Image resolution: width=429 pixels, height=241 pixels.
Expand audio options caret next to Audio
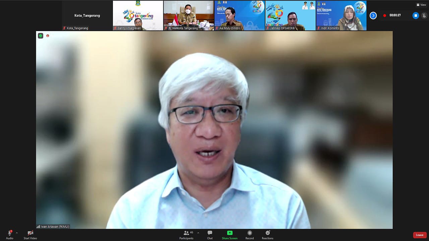17,233
